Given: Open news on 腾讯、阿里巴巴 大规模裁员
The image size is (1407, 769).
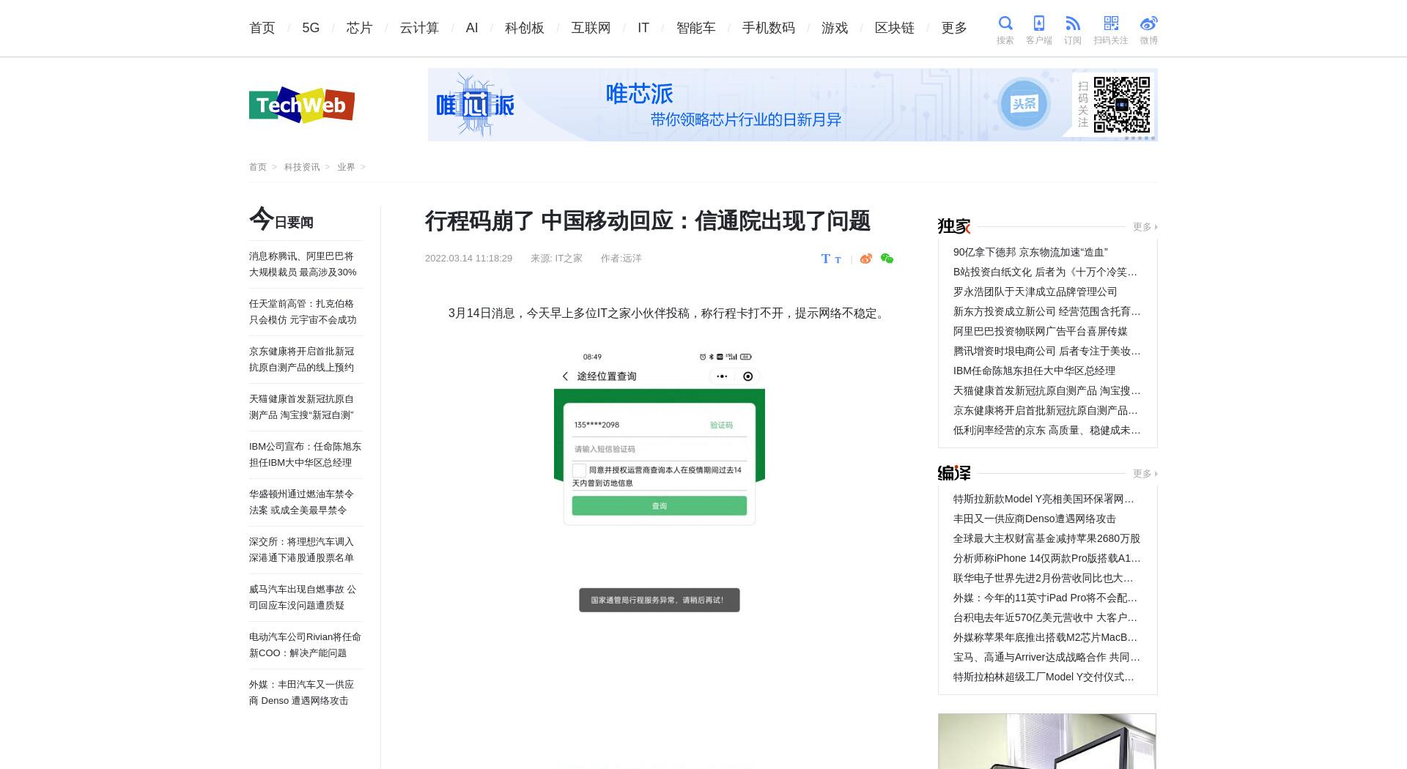Looking at the screenshot, I should pos(303,264).
